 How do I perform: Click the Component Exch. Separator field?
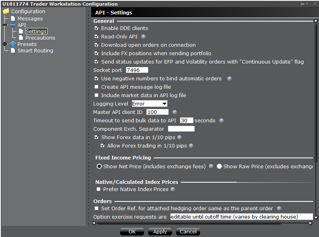pyautogui.click(x=181, y=129)
